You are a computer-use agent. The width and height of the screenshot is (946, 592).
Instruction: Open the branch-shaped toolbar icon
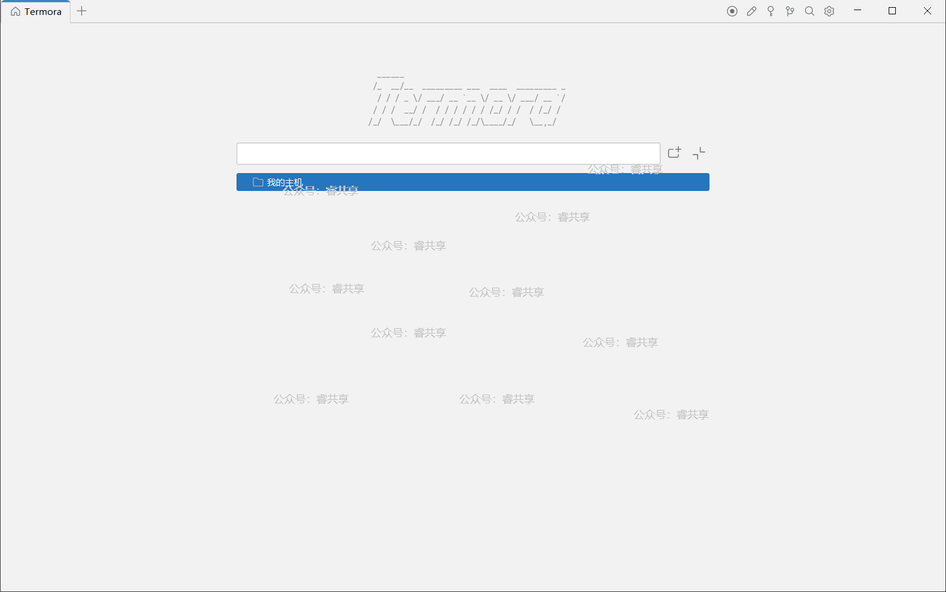pyautogui.click(x=790, y=11)
